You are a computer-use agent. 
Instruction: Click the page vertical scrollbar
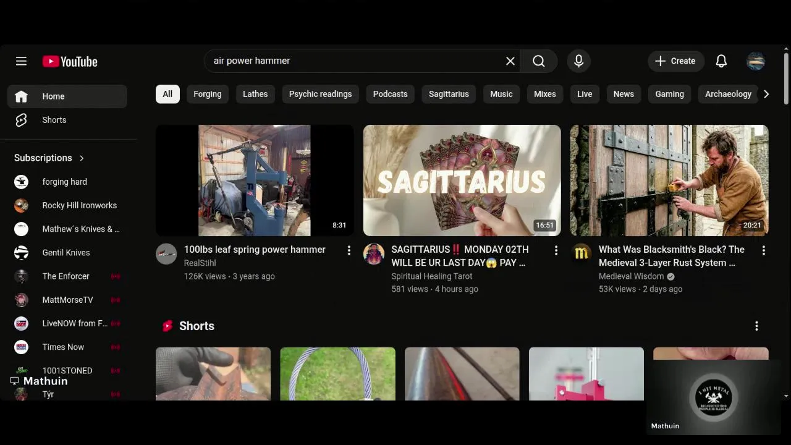pyautogui.click(x=786, y=79)
